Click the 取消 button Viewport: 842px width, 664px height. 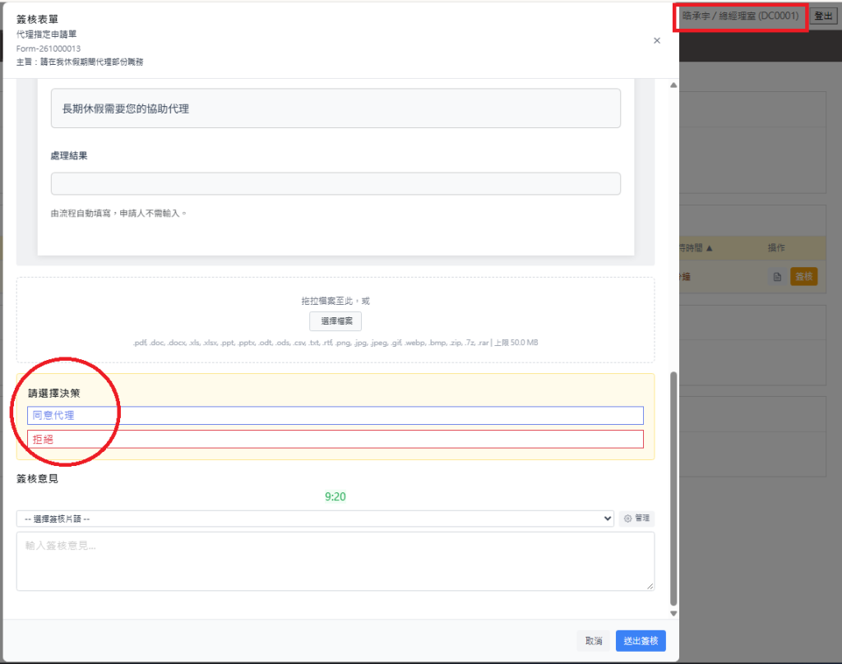(x=594, y=641)
